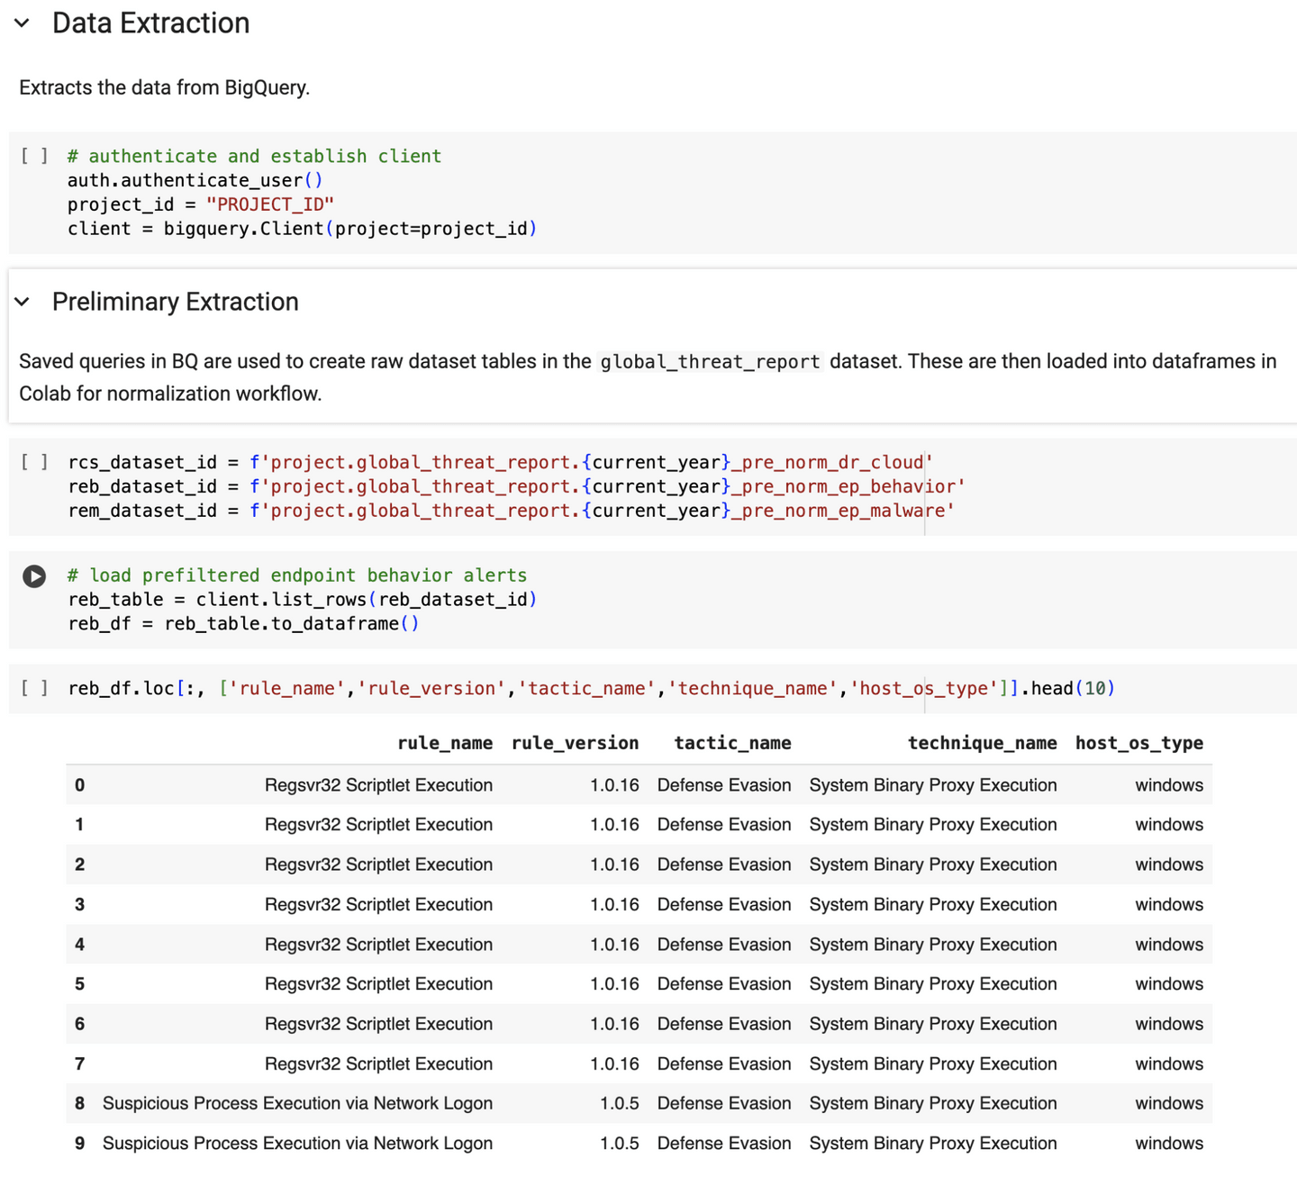
Task: Click the row 0 Regsvr32 Scriptlet Execution cell
Action: click(378, 785)
